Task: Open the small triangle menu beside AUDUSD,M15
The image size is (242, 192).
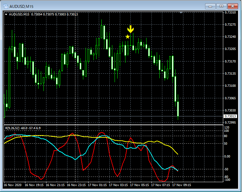Action: [x=6, y=14]
